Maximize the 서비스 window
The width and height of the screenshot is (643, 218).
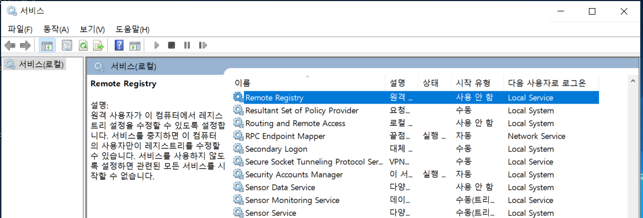point(592,11)
